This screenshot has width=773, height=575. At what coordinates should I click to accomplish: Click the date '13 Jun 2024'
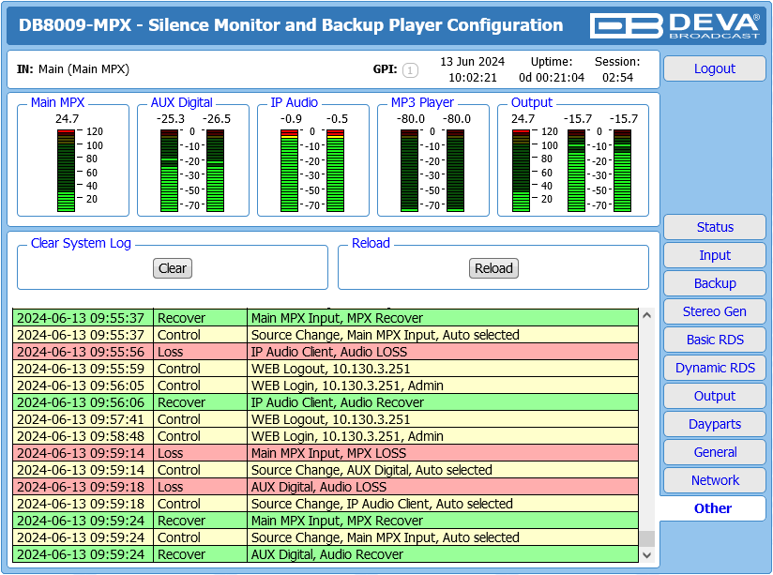tap(472, 62)
